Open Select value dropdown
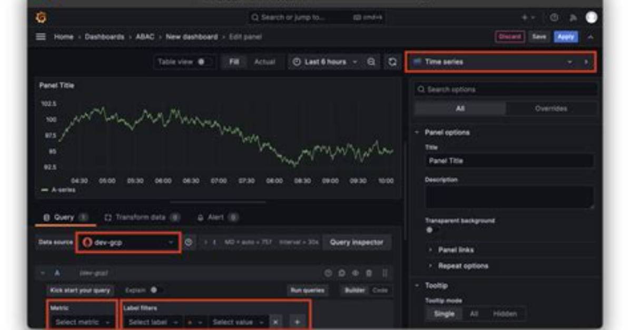This screenshot has width=630, height=330. (x=238, y=322)
